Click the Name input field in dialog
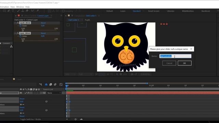Screen dimensions: 219x123 (x=176, y=56)
